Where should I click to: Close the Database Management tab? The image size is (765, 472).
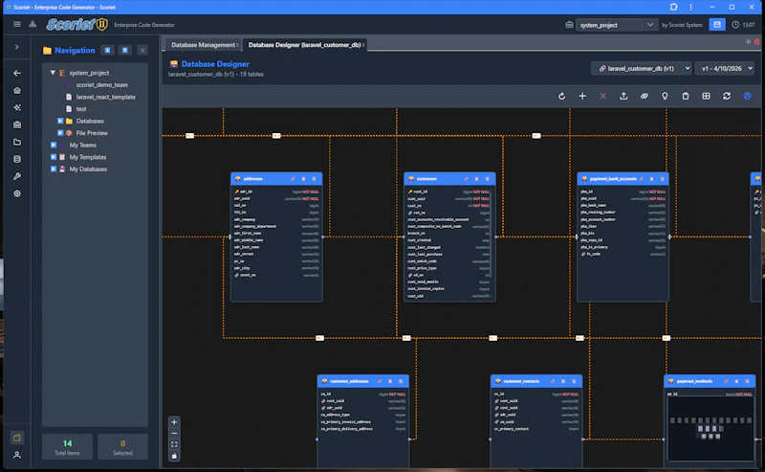click(237, 45)
